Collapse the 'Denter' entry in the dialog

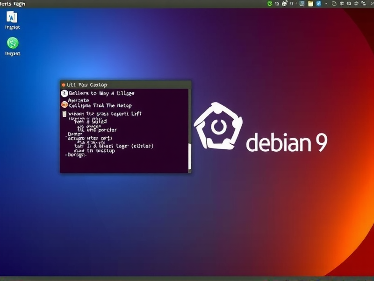point(74,134)
